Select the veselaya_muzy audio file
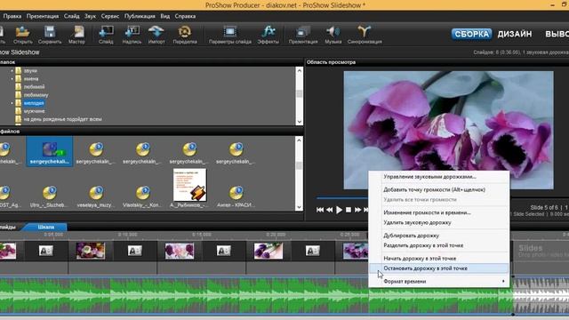Image resolution: width=569 pixels, height=320 pixels. [96, 196]
